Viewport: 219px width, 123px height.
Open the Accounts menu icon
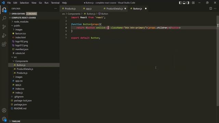pyautogui.click(x=4, y=110)
